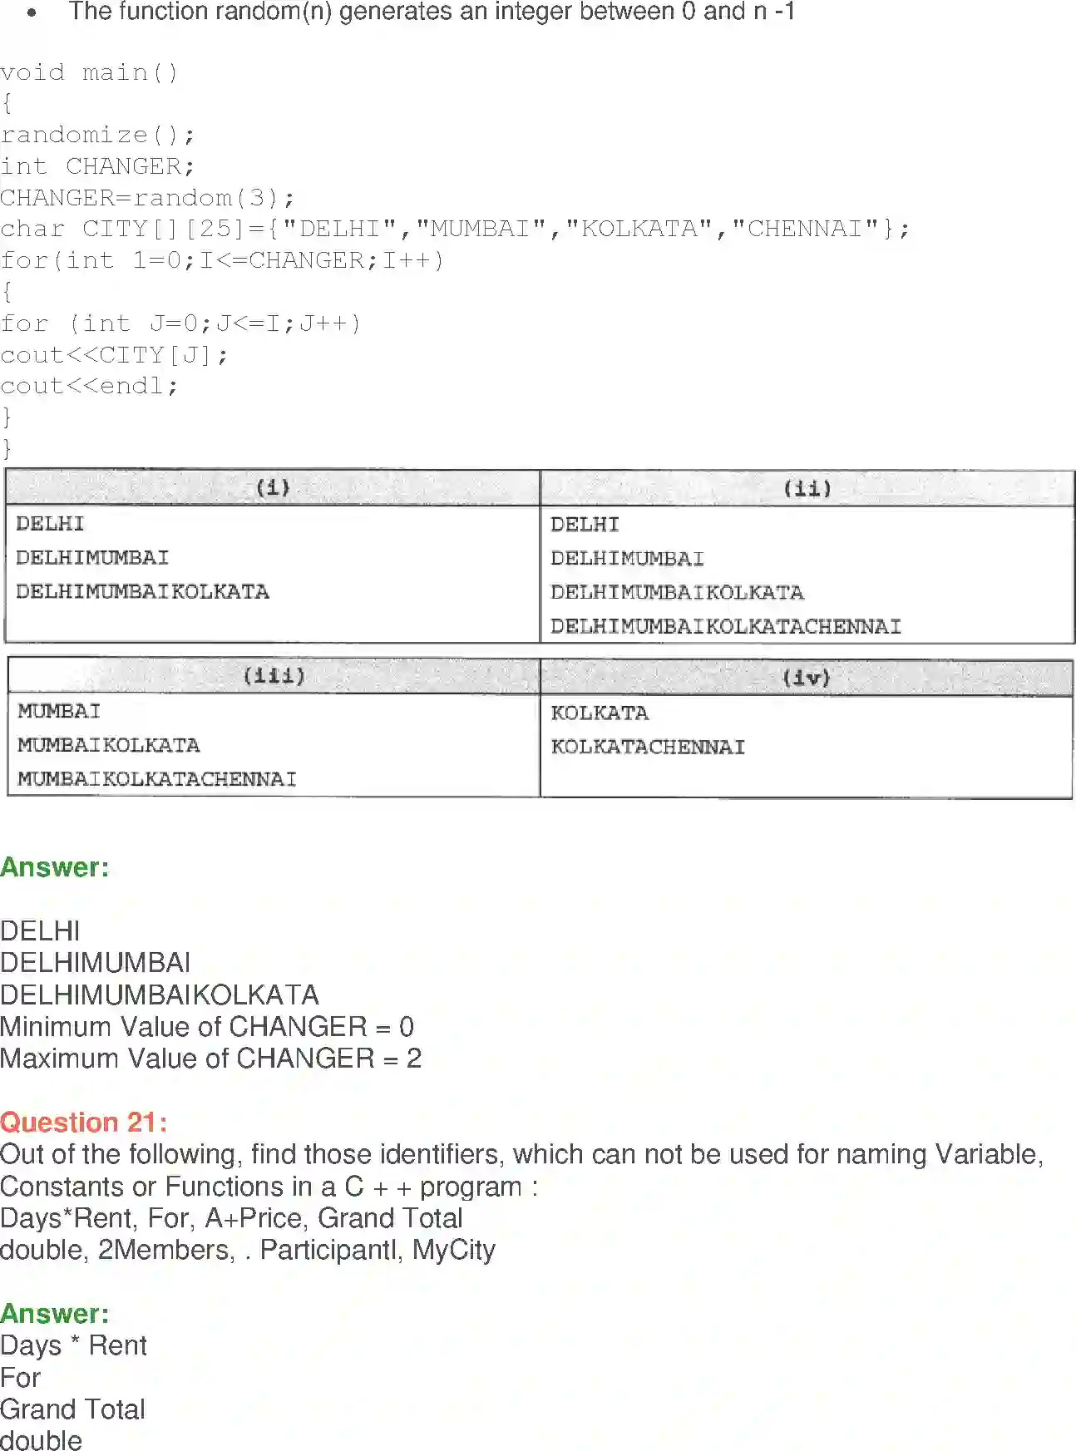
Task: Click the "cout<<endl;" code line
Action: [89, 386]
